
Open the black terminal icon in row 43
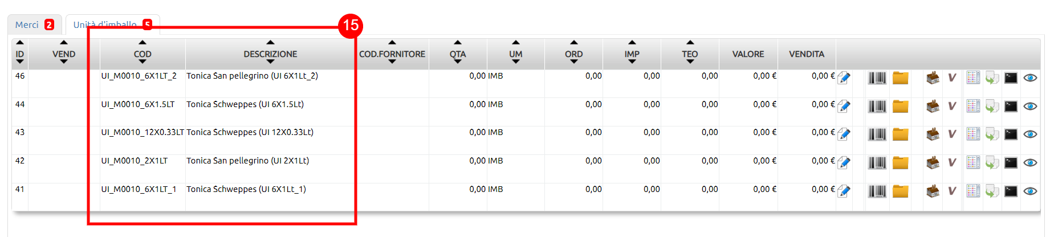pos(1011,134)
